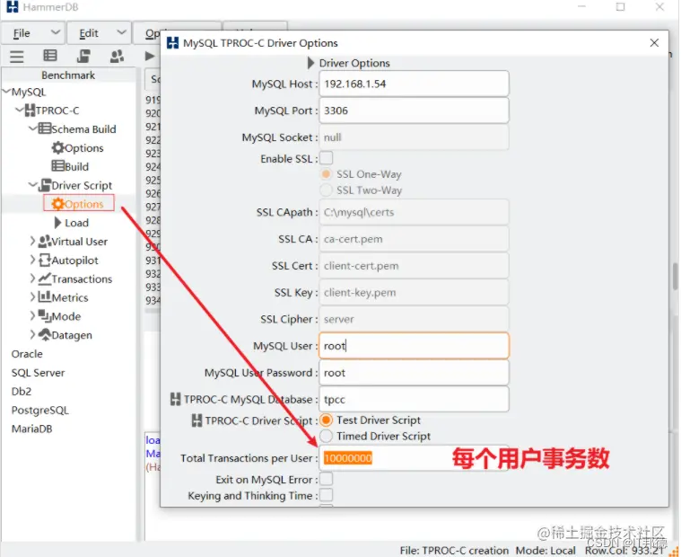Click the Driver Options heading arrow
Viewport: 681px width, 557px height.
click(310, 63)
